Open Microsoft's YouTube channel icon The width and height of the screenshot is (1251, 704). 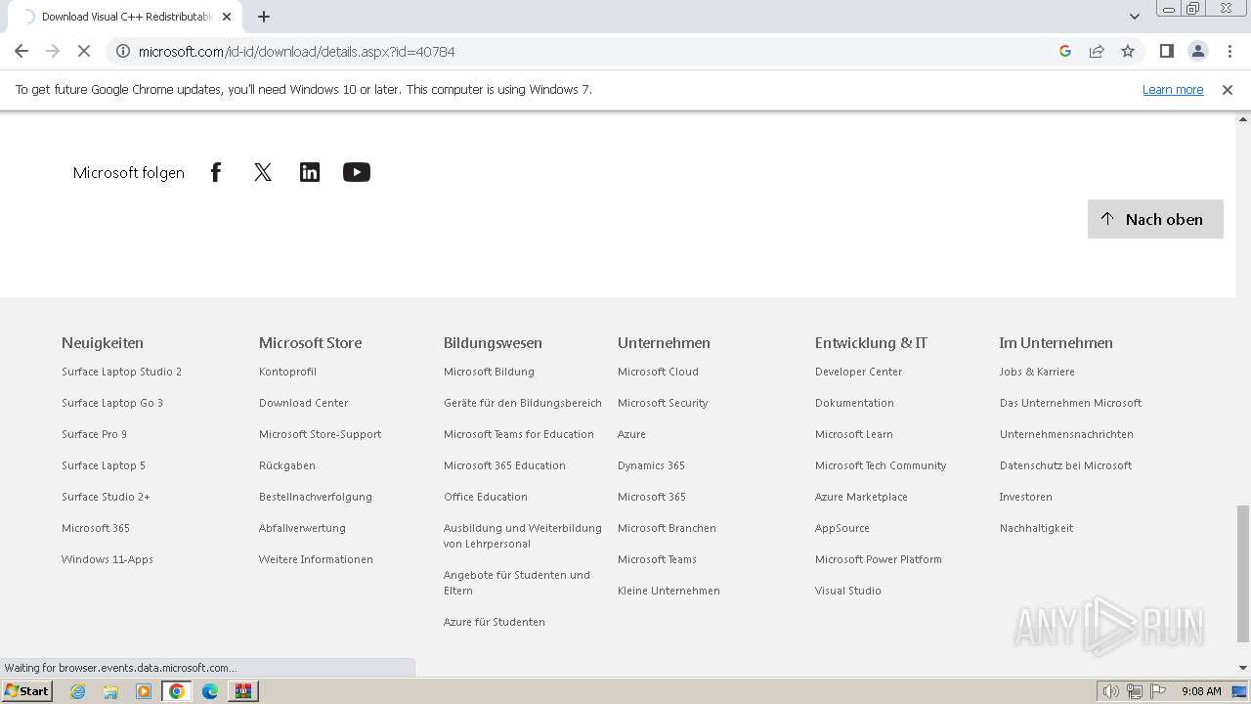(x=357, y=173)
